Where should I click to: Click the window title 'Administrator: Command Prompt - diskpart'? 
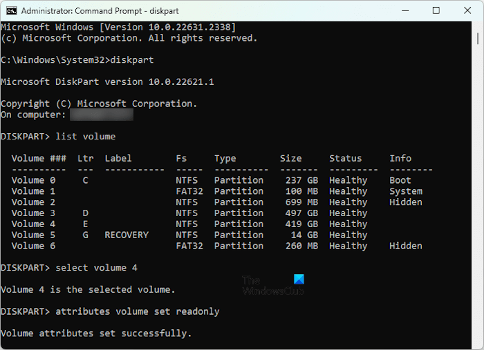point(100,11)
